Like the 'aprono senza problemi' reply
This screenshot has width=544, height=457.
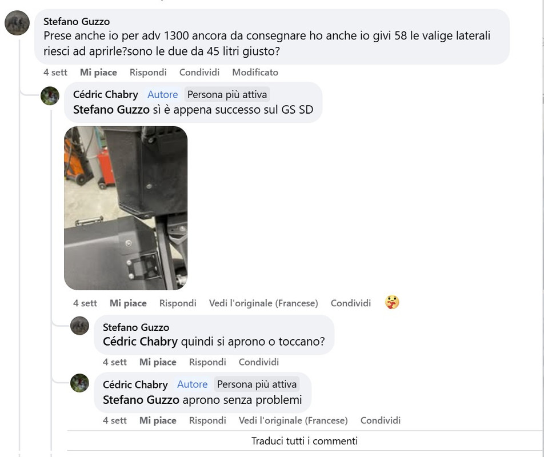[x=158, y=420]
